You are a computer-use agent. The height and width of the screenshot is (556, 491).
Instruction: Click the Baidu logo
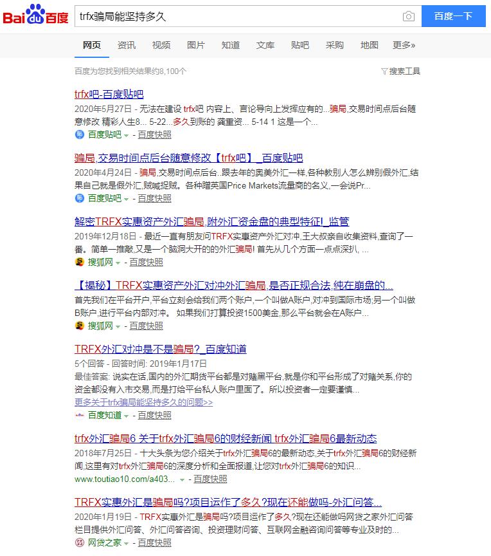pos(35,15)
